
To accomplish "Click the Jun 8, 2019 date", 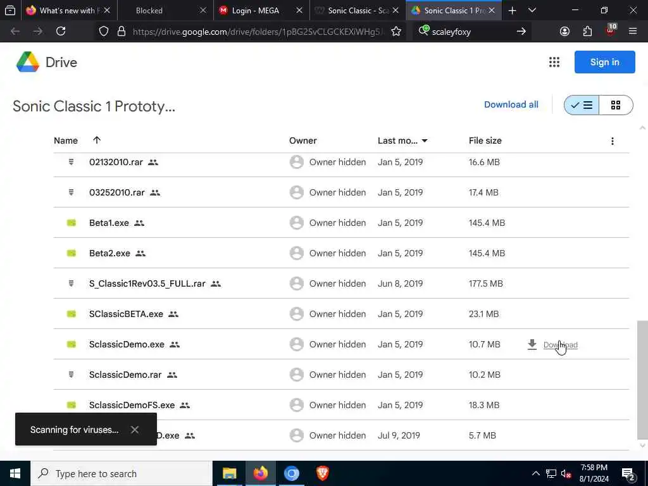I will (400, 283).
